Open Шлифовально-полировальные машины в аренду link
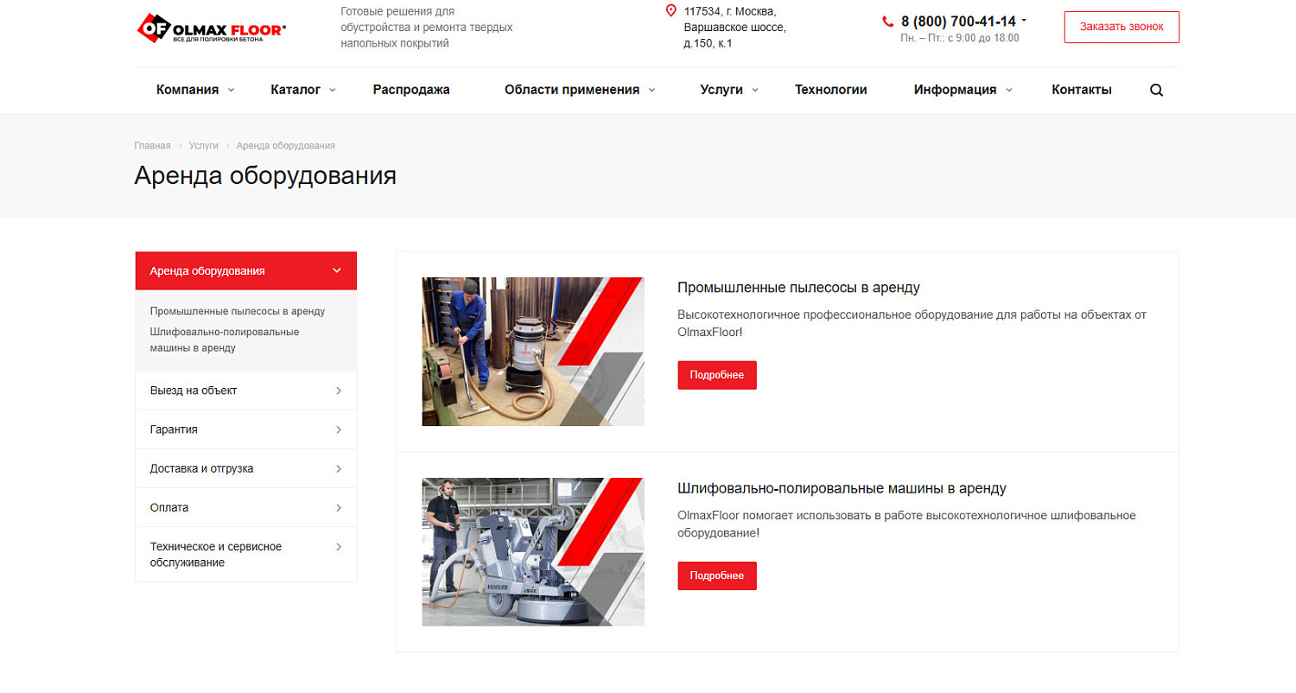 click(841, 487)
